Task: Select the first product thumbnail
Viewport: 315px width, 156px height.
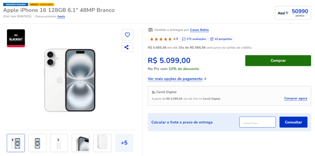Action: pos(16,143)
